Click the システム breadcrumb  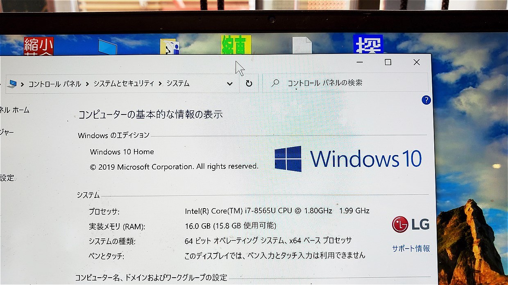(x=178, y=83)
